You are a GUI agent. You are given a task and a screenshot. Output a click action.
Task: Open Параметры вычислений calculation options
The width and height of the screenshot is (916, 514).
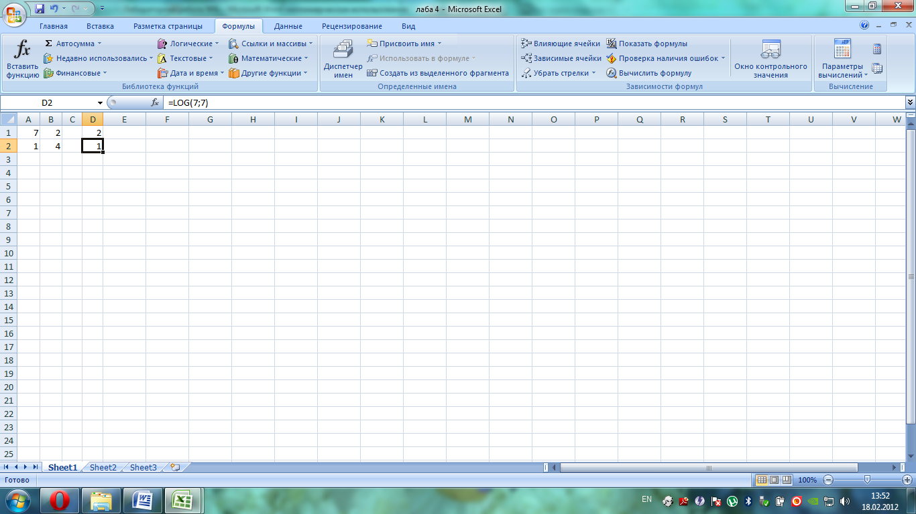[x=842, y=60]
